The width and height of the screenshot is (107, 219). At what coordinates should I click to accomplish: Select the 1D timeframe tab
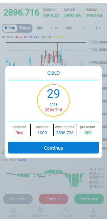tap(97, 28)
